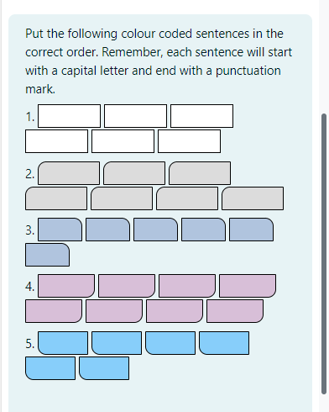
Task: Select the first slate-blue box of sentence 3
Action: point(60,230)
